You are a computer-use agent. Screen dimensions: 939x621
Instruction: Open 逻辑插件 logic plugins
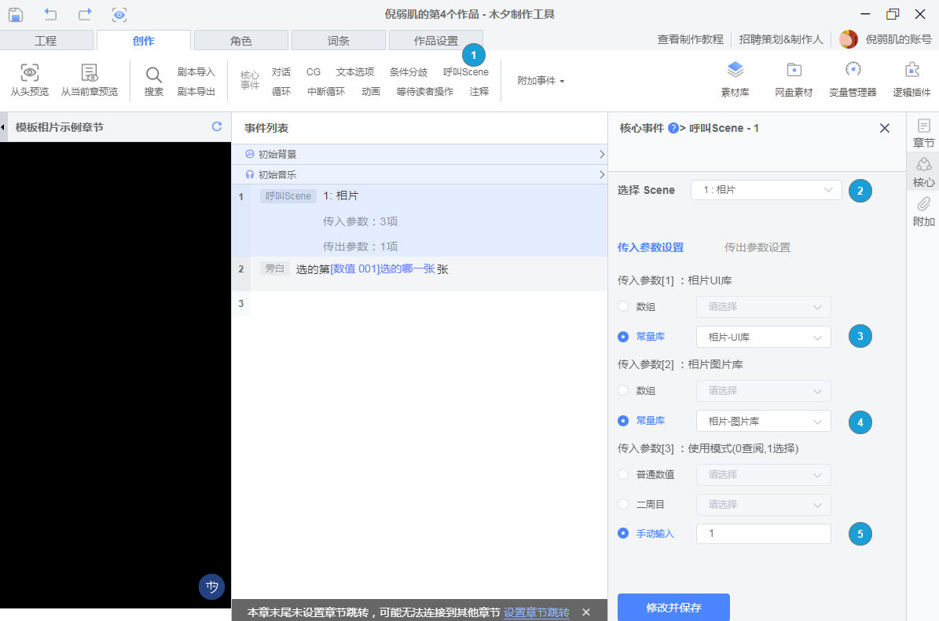tap(911, 79)
